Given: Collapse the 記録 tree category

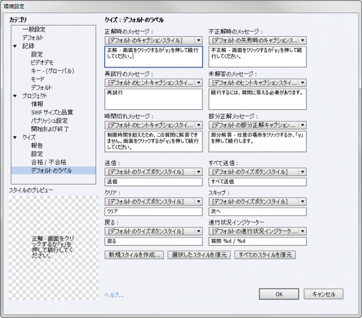Looking at the screenshot, I should [x=15, y=46].
